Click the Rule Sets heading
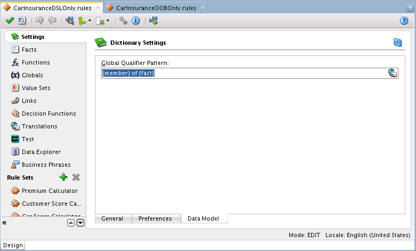 click(x=20, y=177)
